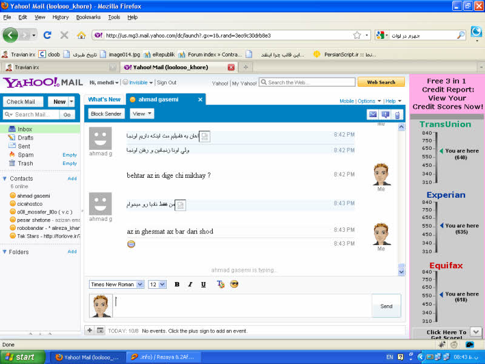Click the Search Mail field

pos(31,115)
